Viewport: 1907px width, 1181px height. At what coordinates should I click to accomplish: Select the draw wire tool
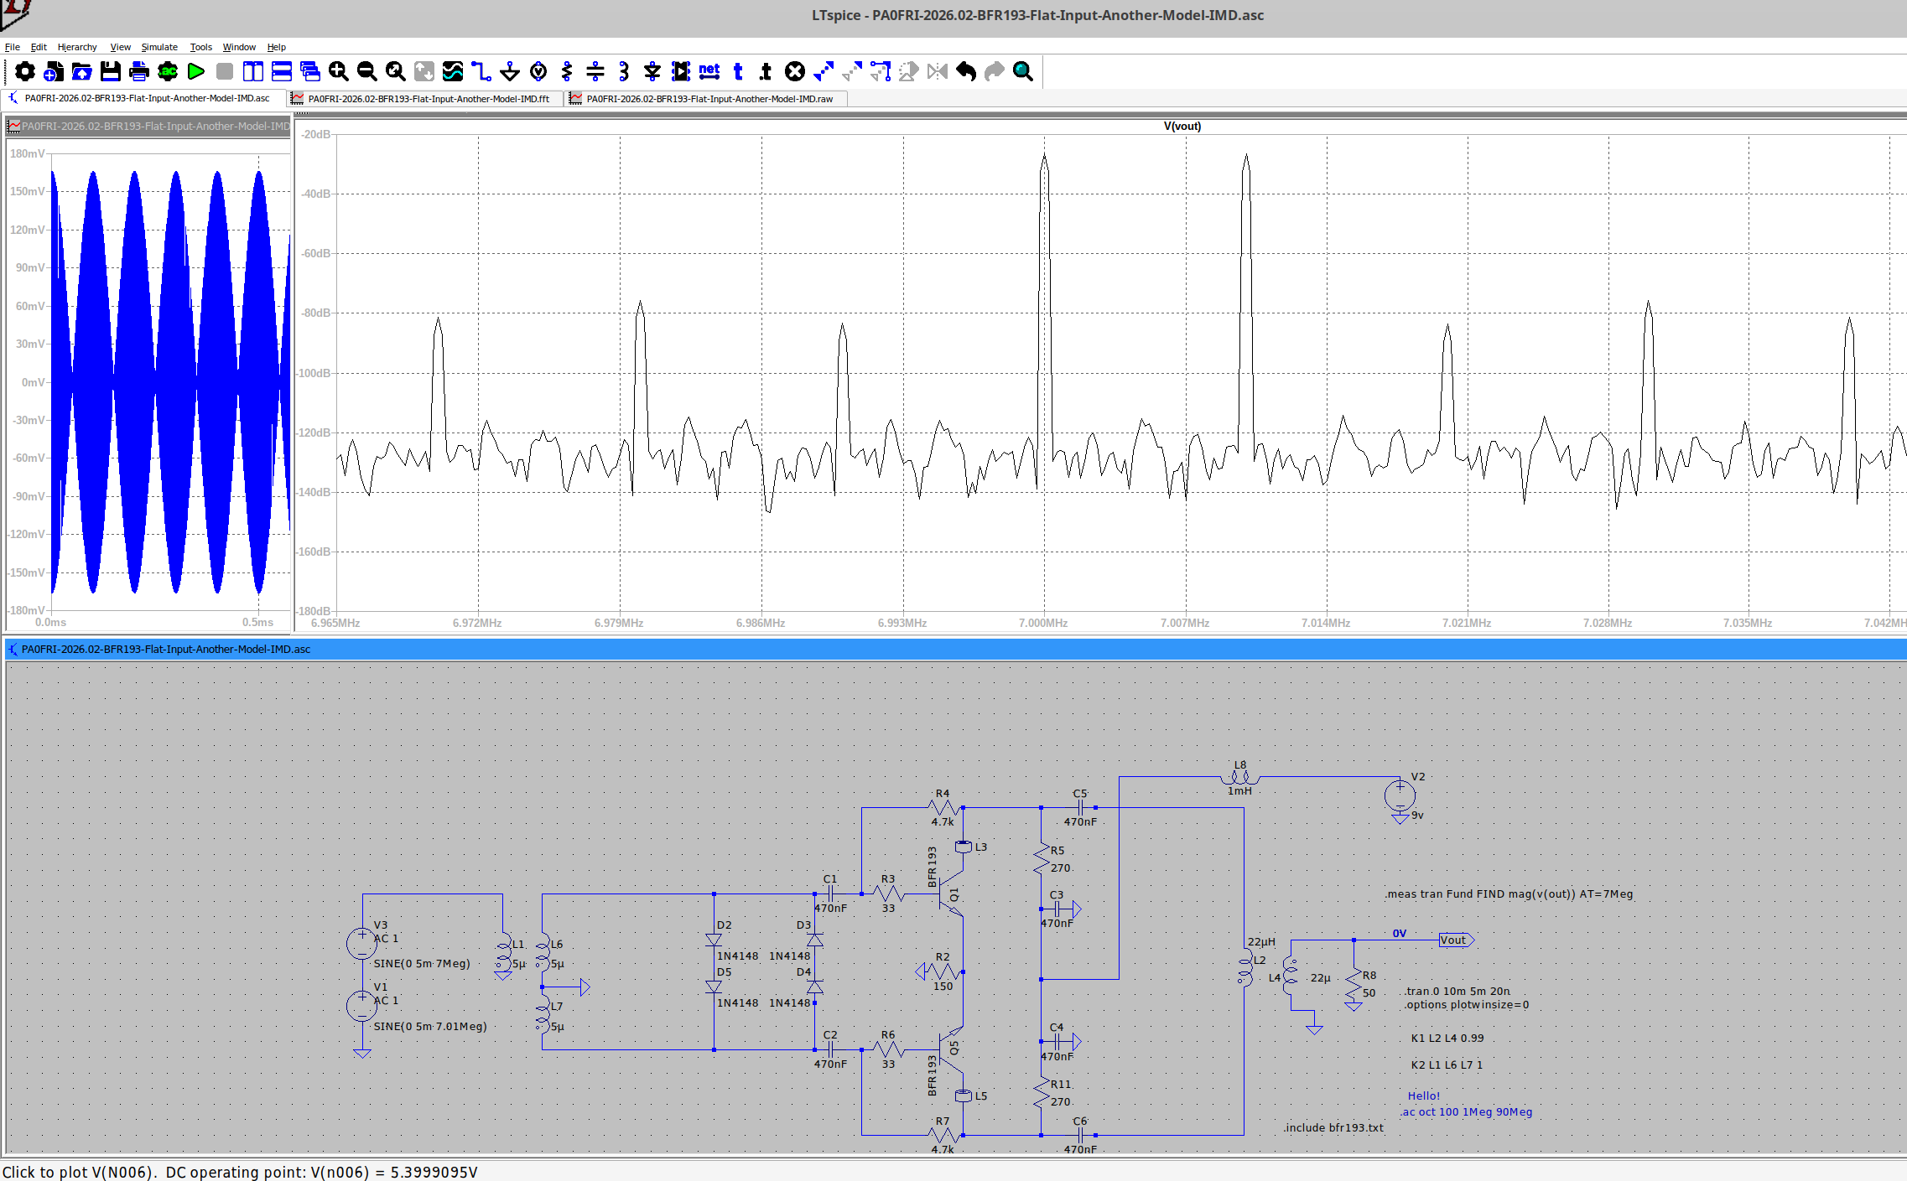pos(481,72)
